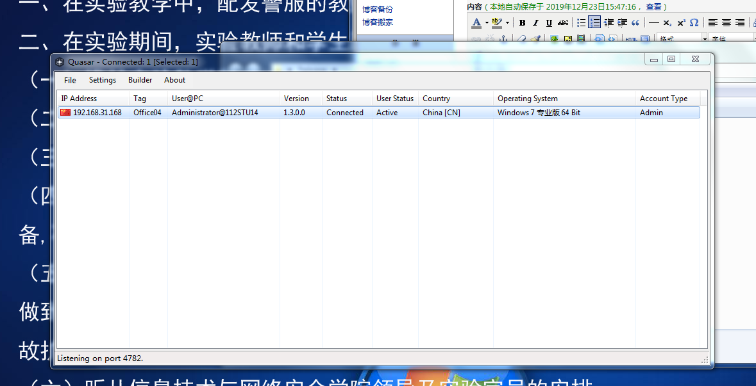Align text right in editor
This screenshot has height=386, width=756.
[739, 22]
